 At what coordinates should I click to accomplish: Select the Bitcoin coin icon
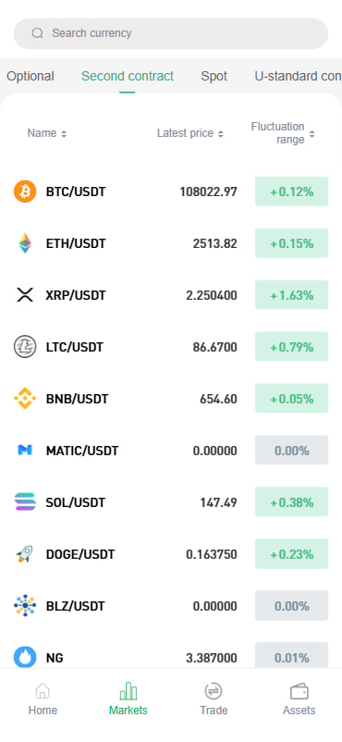25,192
